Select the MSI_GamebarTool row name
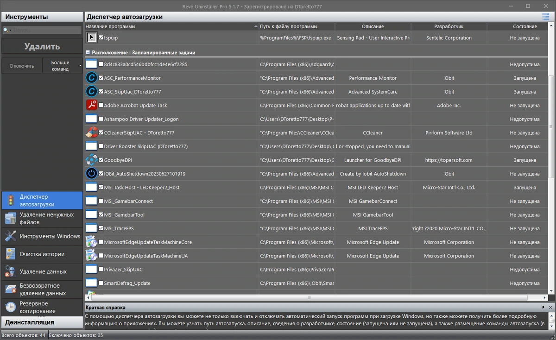The width and height of the screenshot is (556, 340). tap(124, 215)
